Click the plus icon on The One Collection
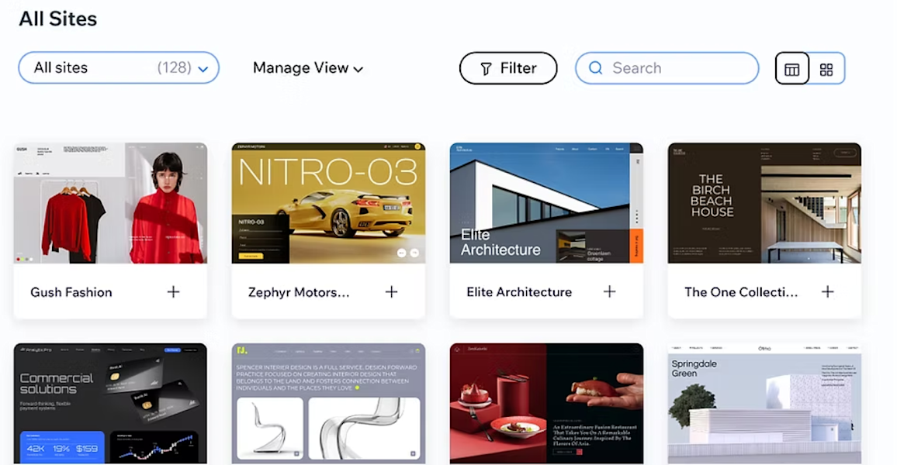The image size is (897, 465). point(827,292)
